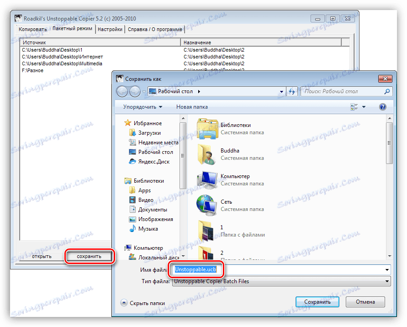The height and width of the screenshot is (327, 407).
Task: Select the F:\Разное source row
Action: tap(33, 70)
